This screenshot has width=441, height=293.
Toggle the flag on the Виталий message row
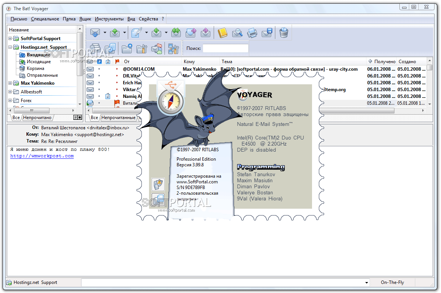pos(117,103)
